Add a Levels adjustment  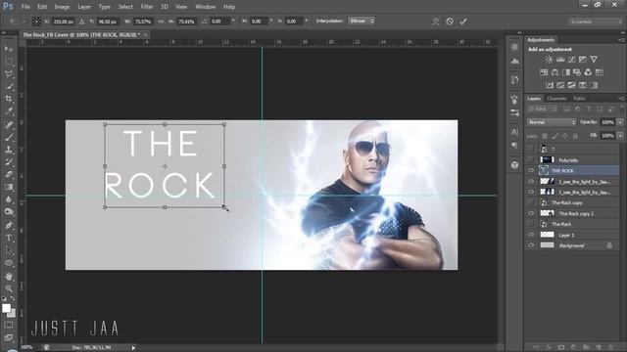(560, 59)
